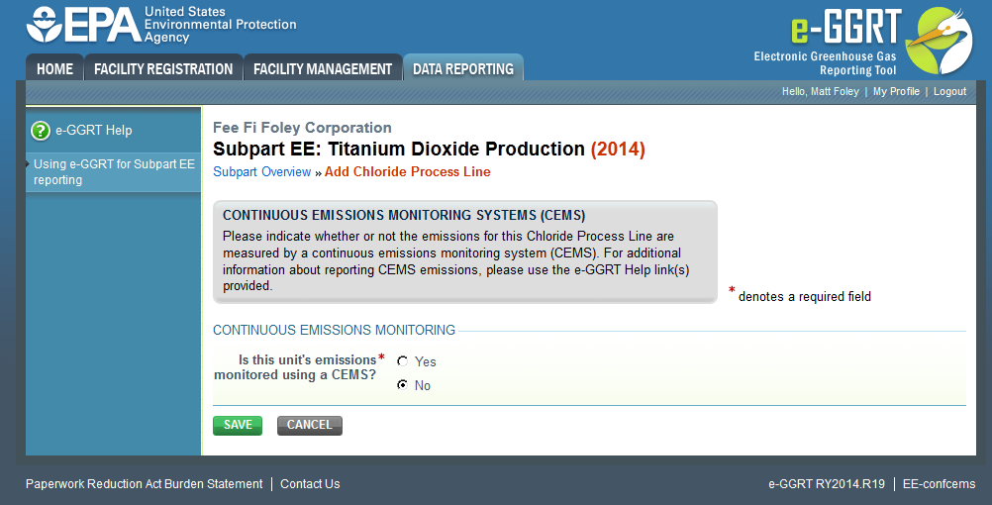The width and height of the screenshot is (992, 505).
Task: Click e-GGRT Help sidebar heading
Action: point(94,131)
